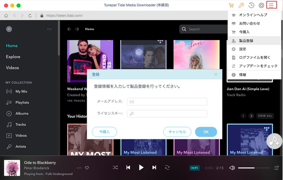Select 設定 menu item
Viewport: 283px width, 180px height.
tap(254, 49)
